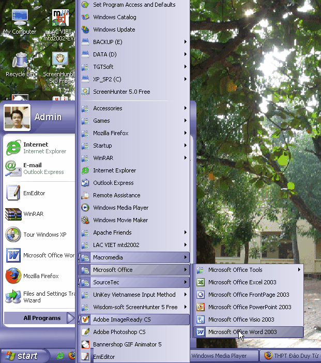Click My Computer desktop icon

click(x=20, y=18)
